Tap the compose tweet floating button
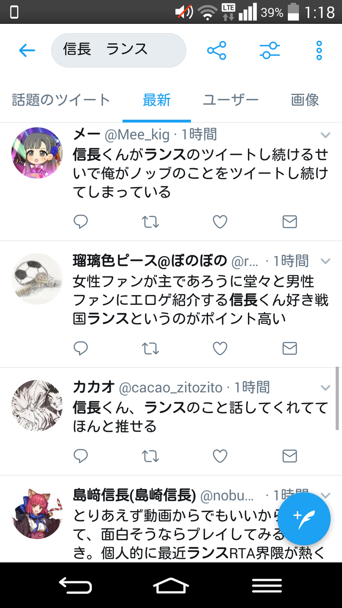The height and width of the screenshot is (608, 342). pos(304,518)
